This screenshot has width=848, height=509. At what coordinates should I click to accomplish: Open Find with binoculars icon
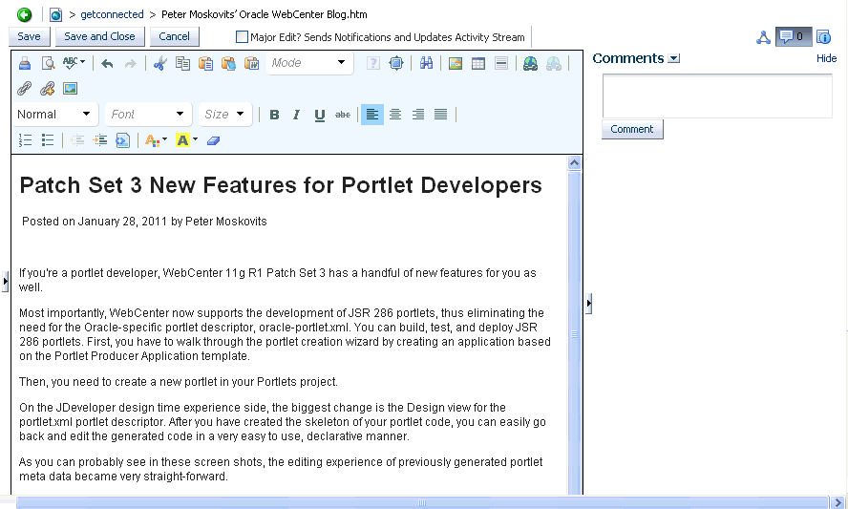tap(426, 63)
